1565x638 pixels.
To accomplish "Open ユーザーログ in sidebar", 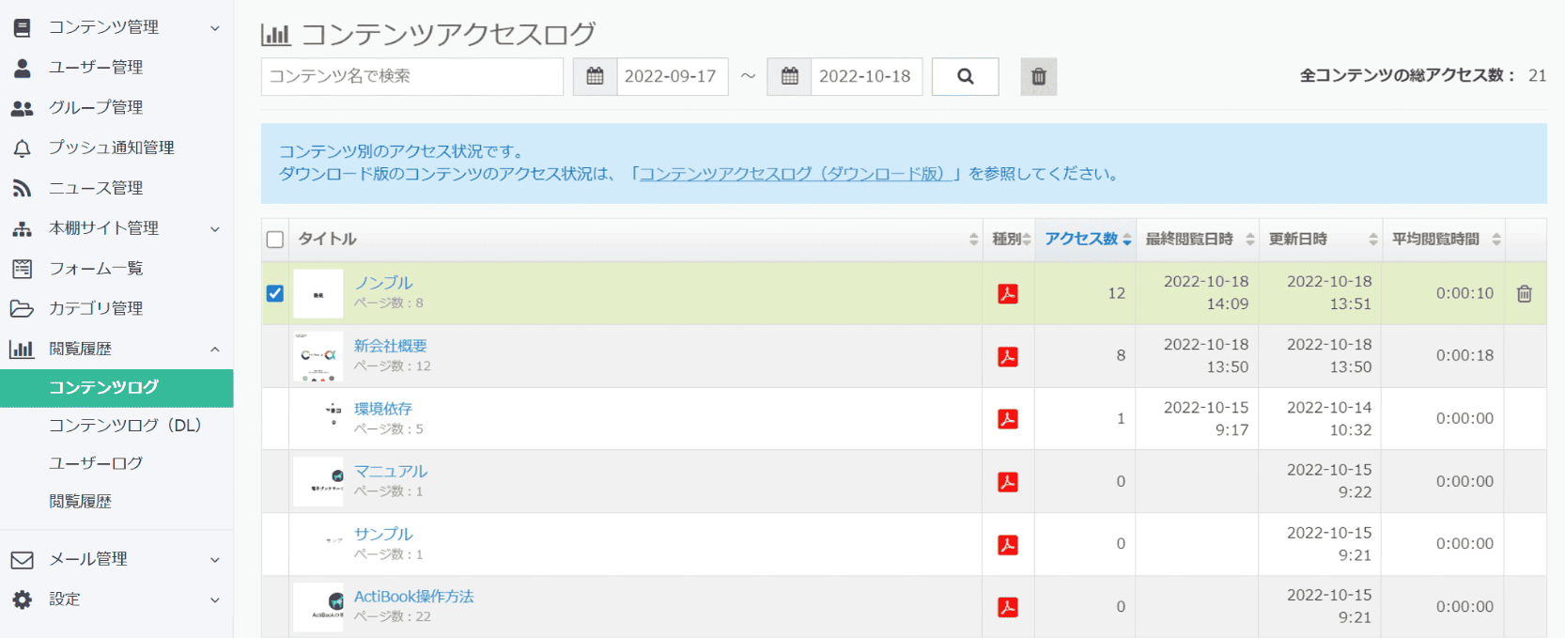I will coord(96,463).
